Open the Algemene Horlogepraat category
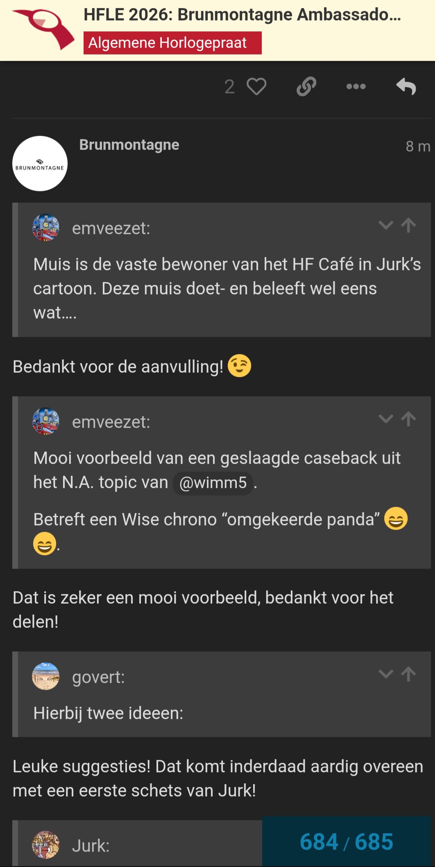435x867 pixels. [172, 43]
